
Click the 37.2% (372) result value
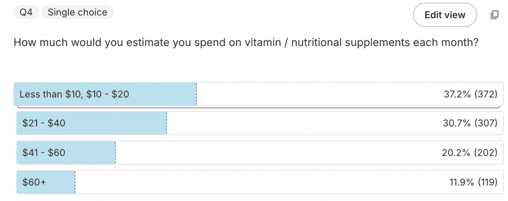pos(470,94)
